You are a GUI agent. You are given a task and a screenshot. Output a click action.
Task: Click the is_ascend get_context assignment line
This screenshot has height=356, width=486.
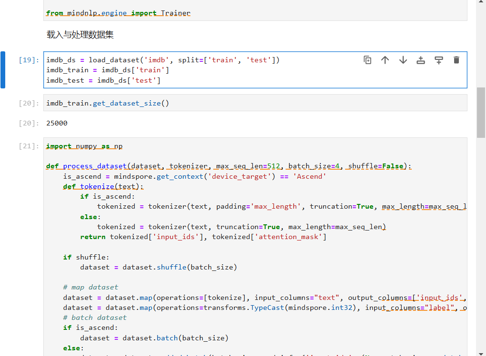195,176
